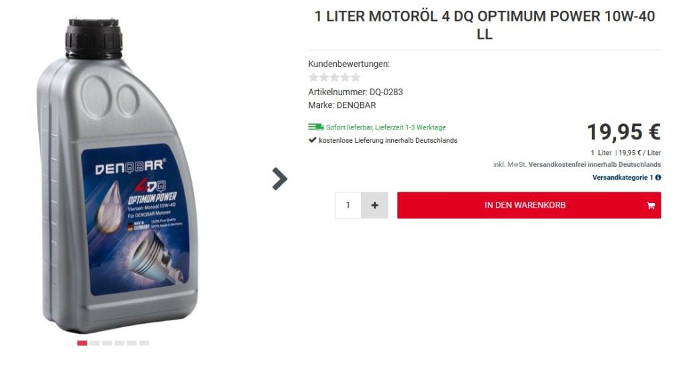Enlarge the DENQBAR oil bottle image
The image size is (687, 366).
coord(117,175)
